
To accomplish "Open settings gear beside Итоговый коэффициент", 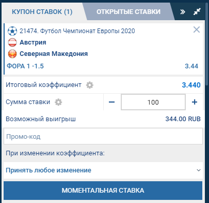I will coord(90,85).
